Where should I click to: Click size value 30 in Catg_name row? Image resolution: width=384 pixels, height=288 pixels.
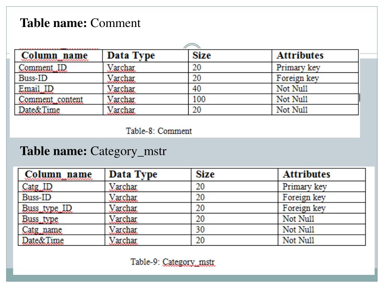[x=200, y=230]
